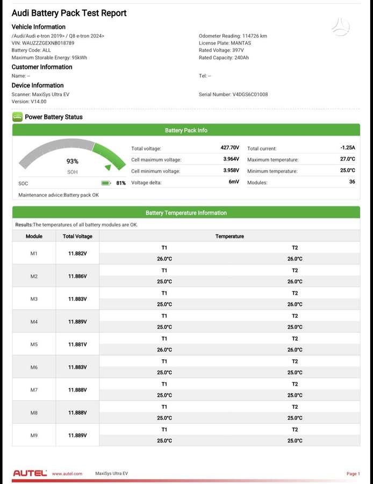Click Battery Code ALL text

(x=31, y=50)
